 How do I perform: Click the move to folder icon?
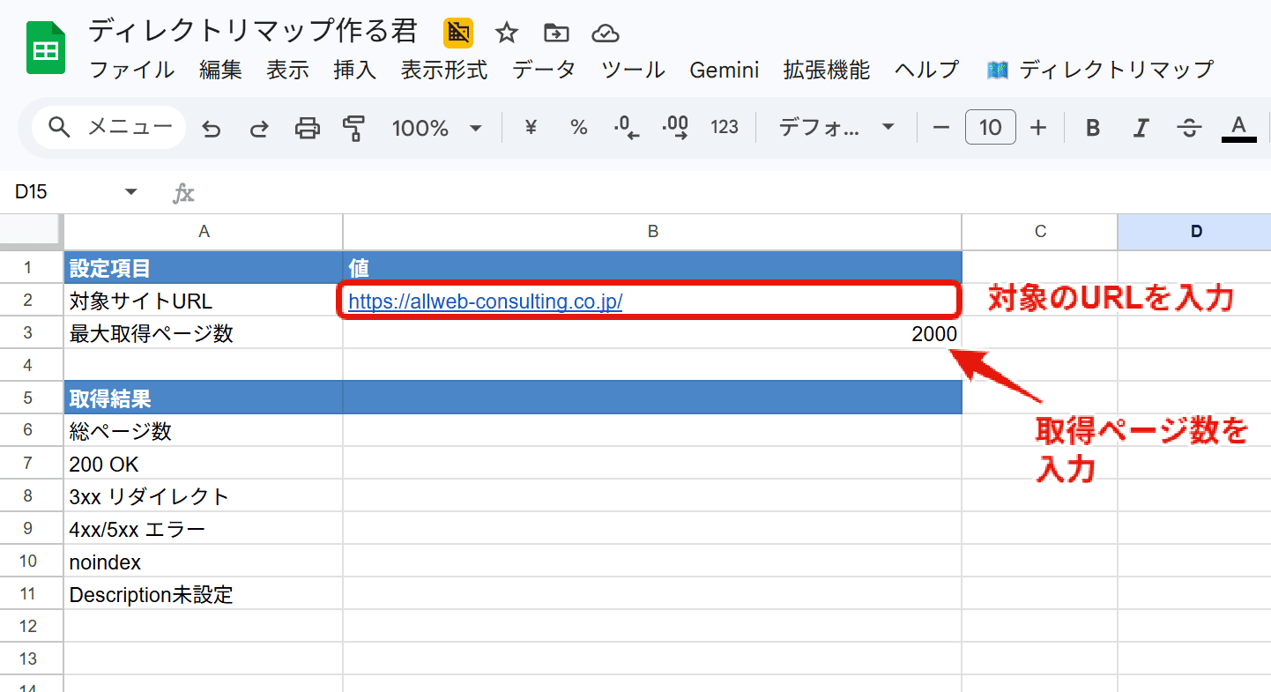[x=556, y=33]
